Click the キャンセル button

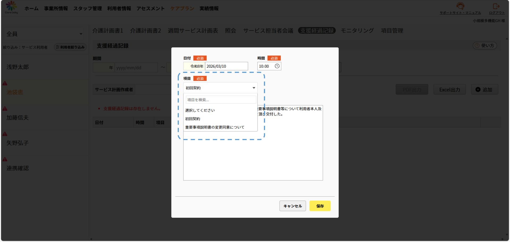click(x=292, y=206)
